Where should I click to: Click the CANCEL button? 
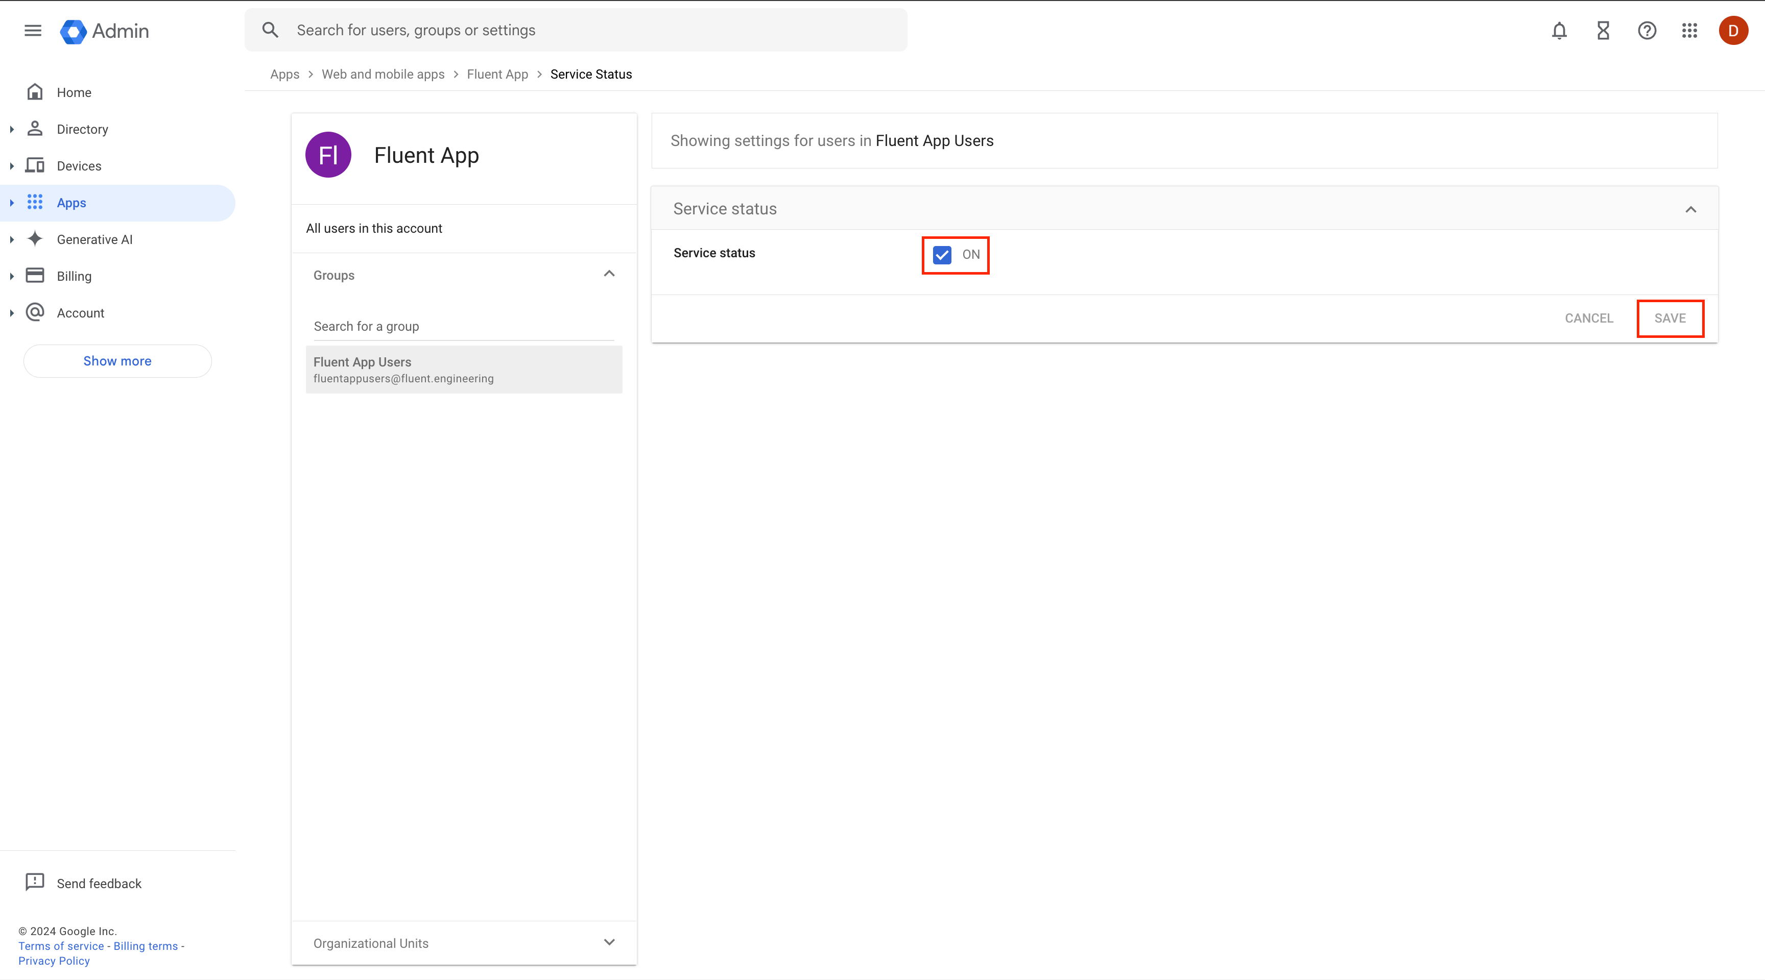pos(1589,318)
